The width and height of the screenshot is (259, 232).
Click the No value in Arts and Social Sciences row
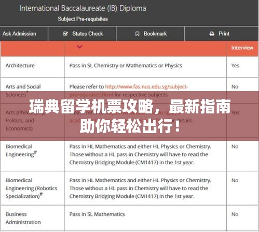[235, 86]
